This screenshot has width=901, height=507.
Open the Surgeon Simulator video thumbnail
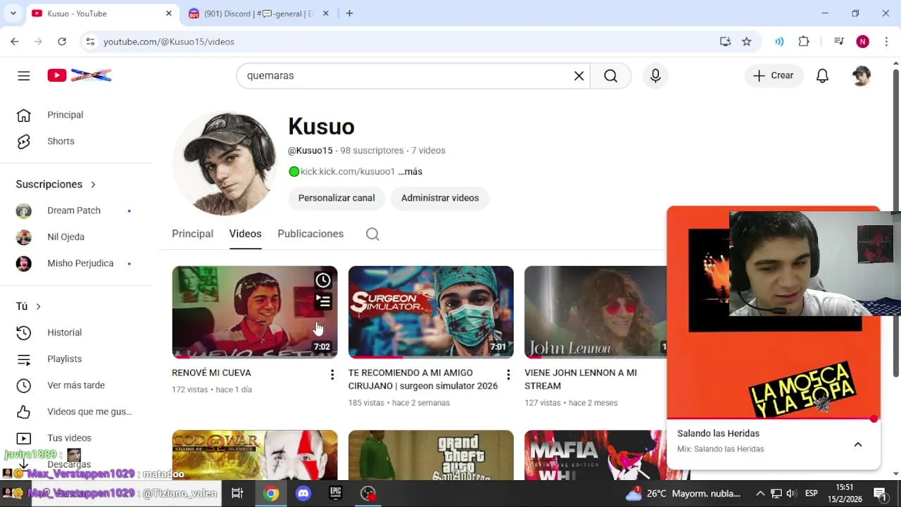point(431,312)
